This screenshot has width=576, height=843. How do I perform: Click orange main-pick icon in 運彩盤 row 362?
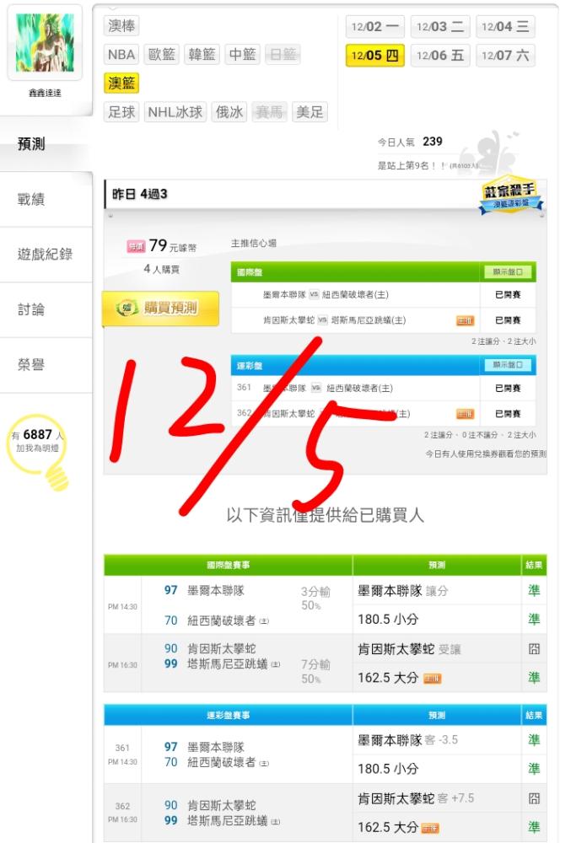465,414
